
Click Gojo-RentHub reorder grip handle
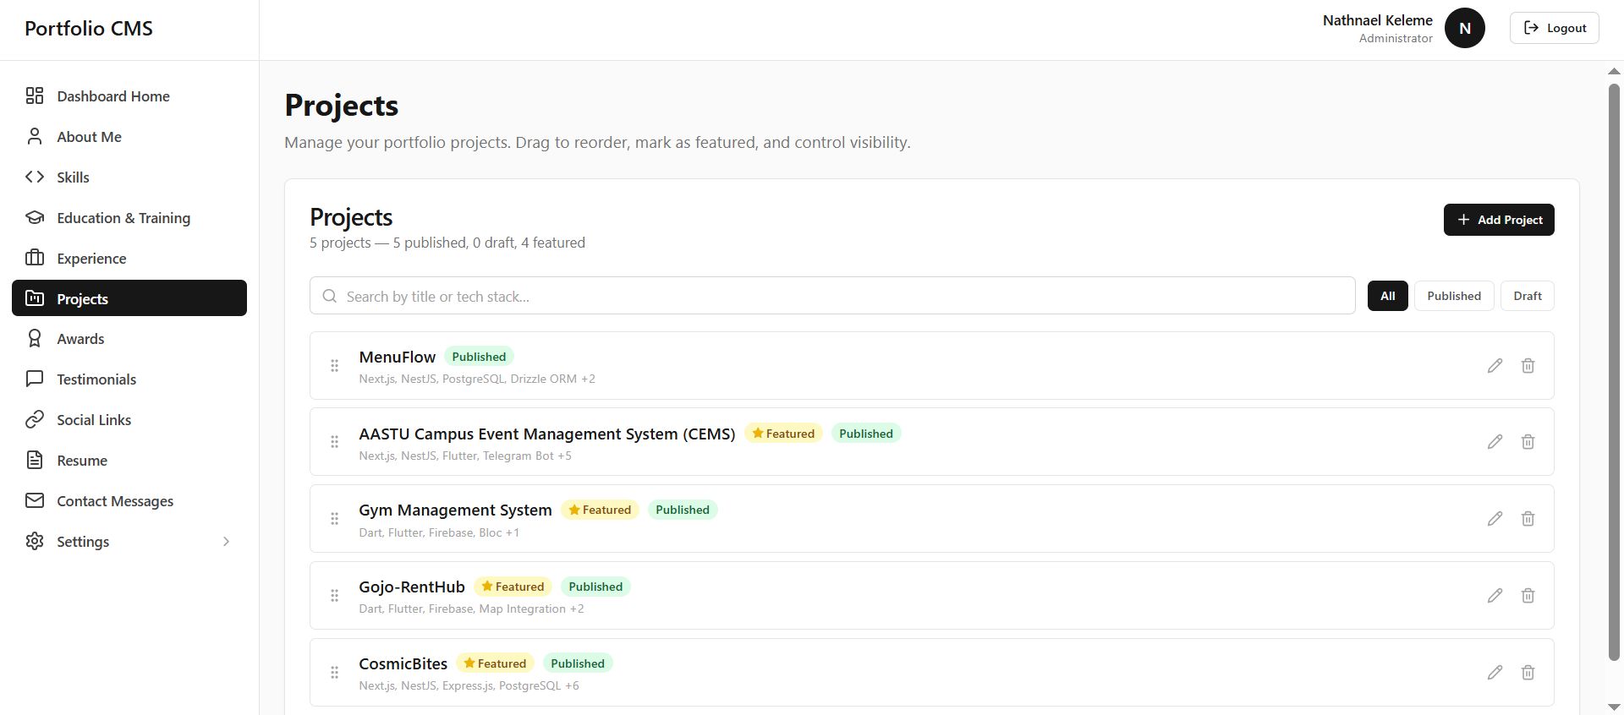click(334, 595)
